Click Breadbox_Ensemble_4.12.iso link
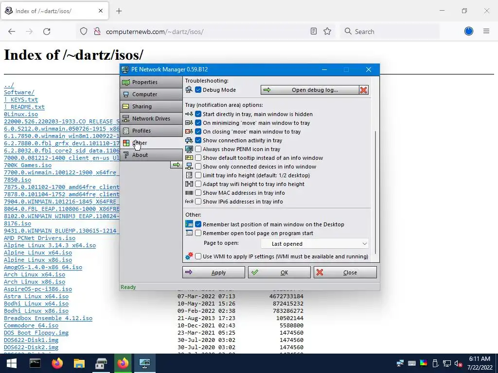This screenshot has width=498, height=373. click(48, 319)
